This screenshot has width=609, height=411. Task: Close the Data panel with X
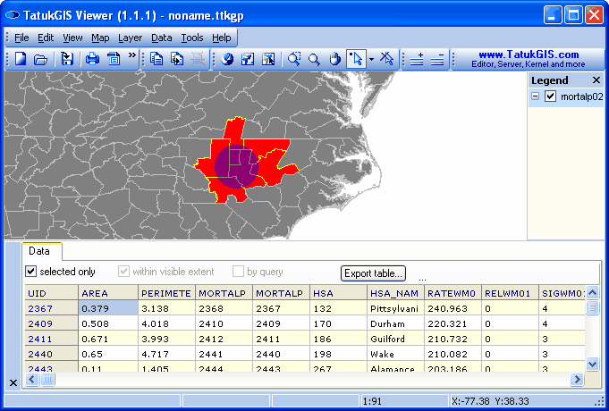[x=13, y=383]
